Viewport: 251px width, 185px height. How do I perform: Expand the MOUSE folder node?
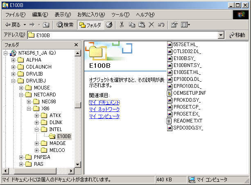pyautogui.click(x=21, y=88)
